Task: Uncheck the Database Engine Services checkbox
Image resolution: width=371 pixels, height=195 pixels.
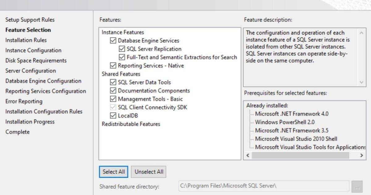Action: pos(113,41)
